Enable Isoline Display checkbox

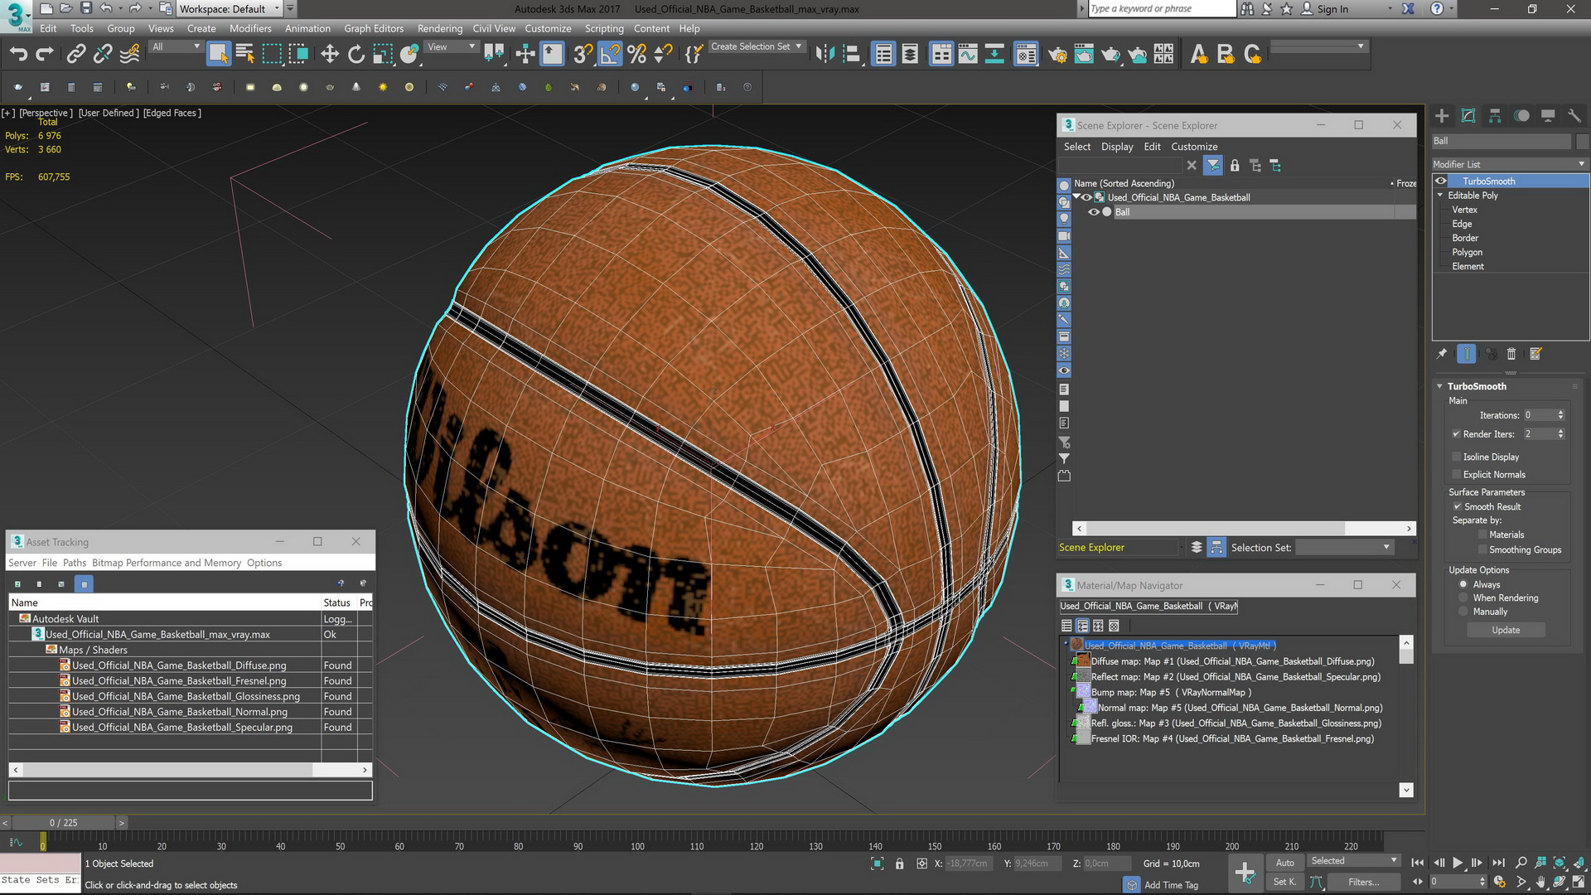1456,457
